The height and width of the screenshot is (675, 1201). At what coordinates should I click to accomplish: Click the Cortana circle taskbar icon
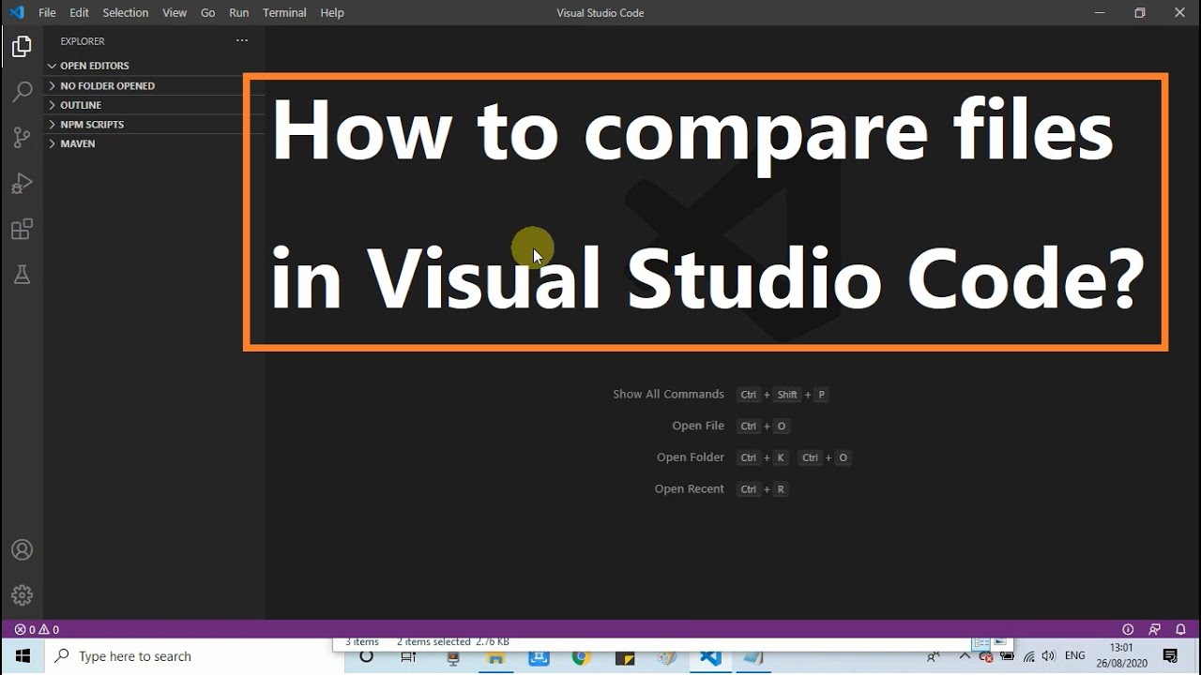pyautogui.click(x=367, y=656)
